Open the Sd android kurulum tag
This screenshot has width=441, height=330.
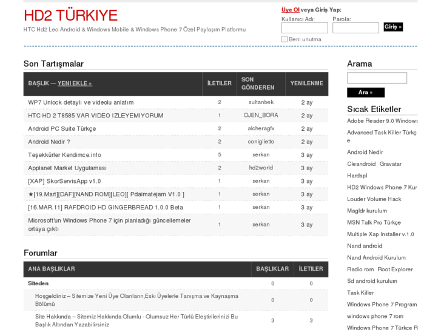coord(372,281)
